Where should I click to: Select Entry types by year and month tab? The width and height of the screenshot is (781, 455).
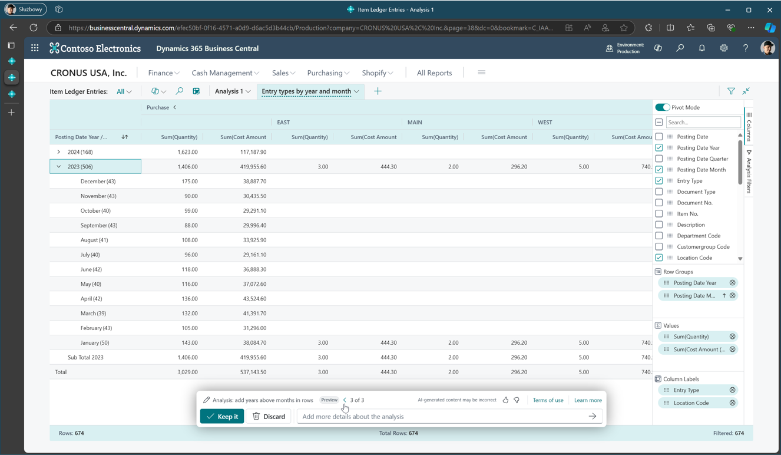click(x=310, y=91)
